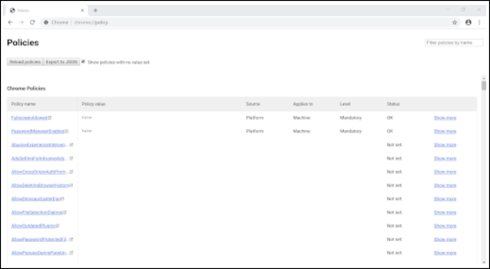Open a new tab with the plus icon

[95, 10]
